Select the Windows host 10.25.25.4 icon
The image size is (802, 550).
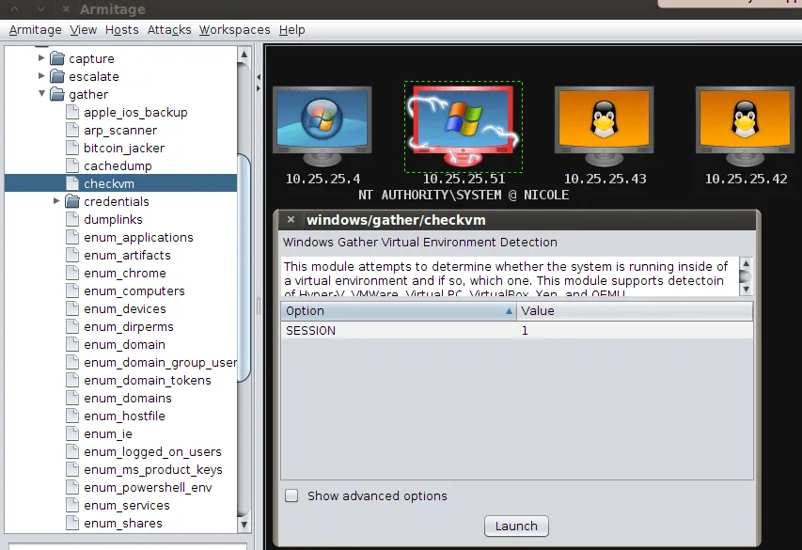[322, 120]
